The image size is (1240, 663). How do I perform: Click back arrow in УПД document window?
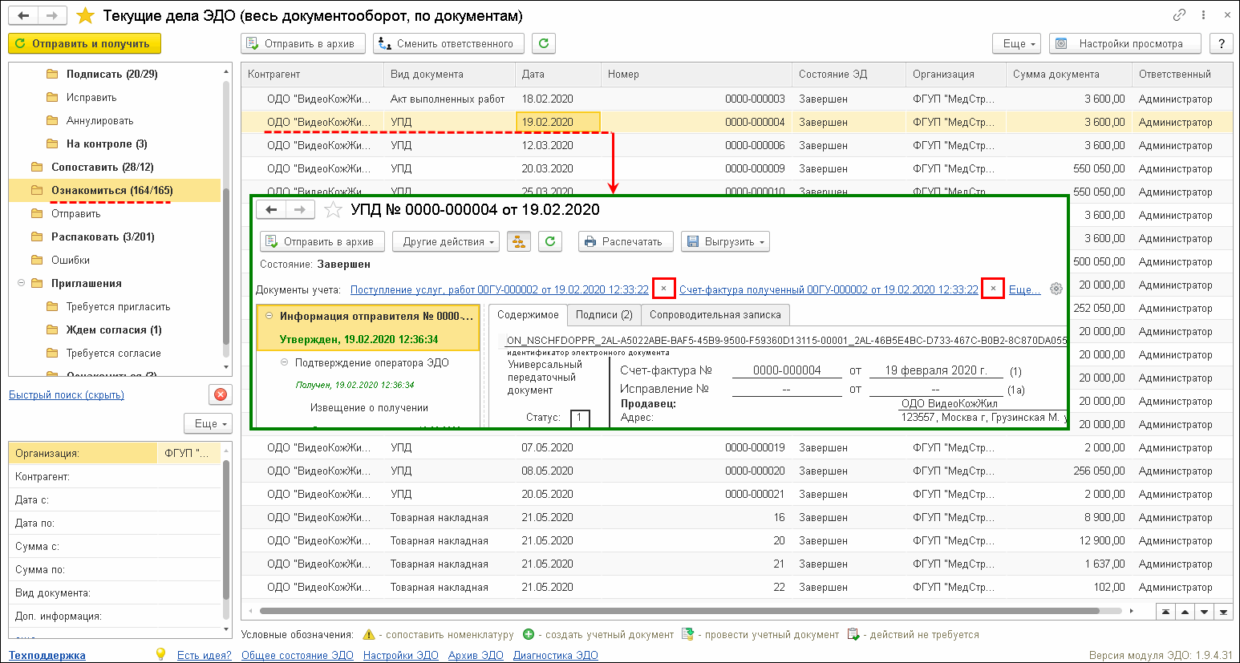[271, 210]
